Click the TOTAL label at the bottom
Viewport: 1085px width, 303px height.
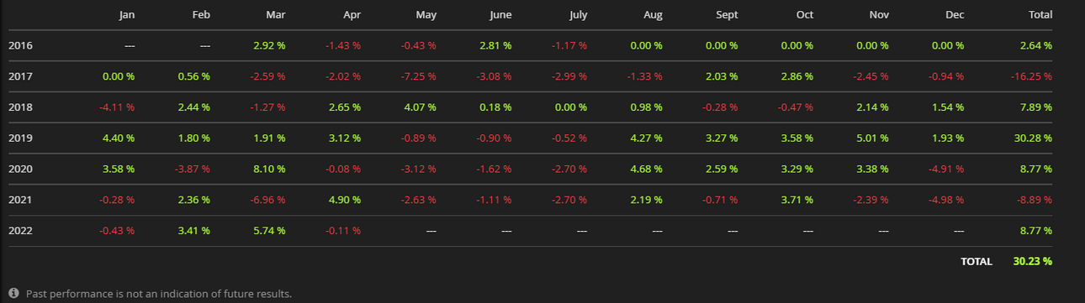pos(976,261)
